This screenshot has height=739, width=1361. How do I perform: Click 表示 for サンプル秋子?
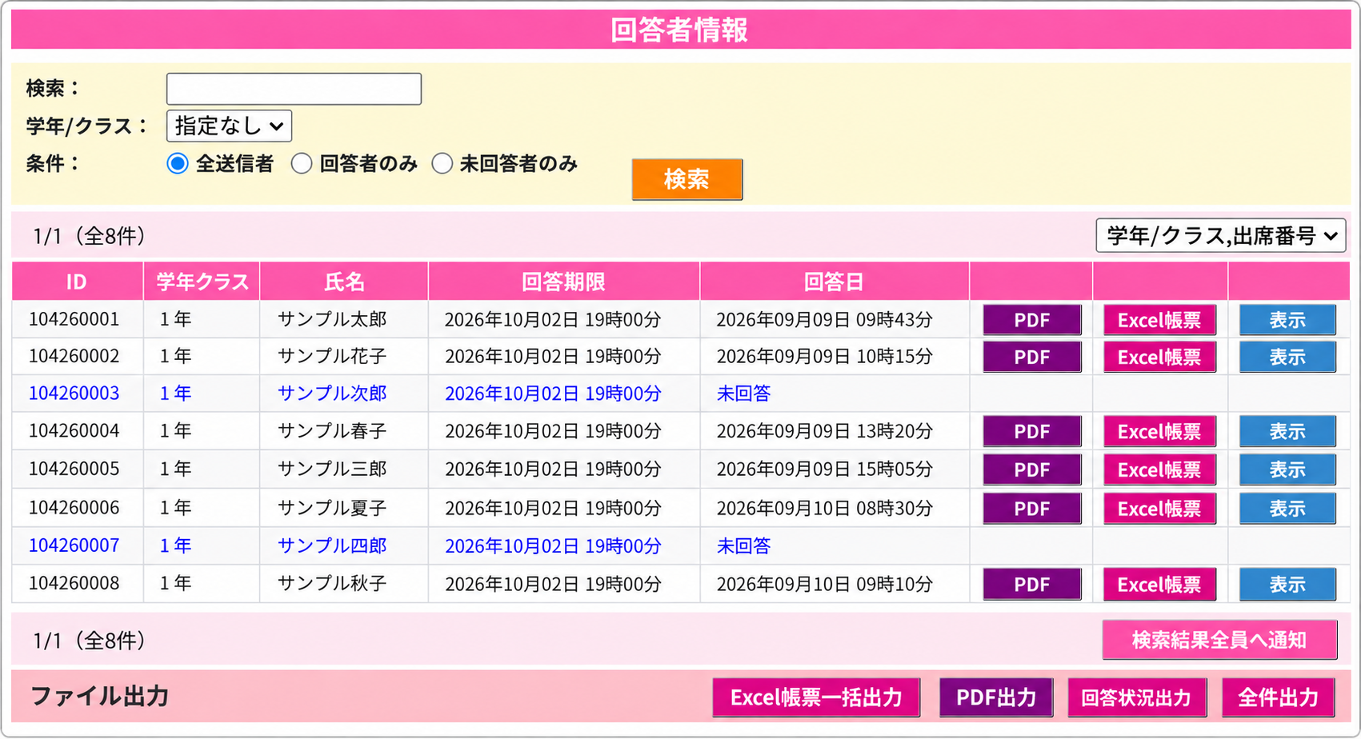(x=1287, y=585)
